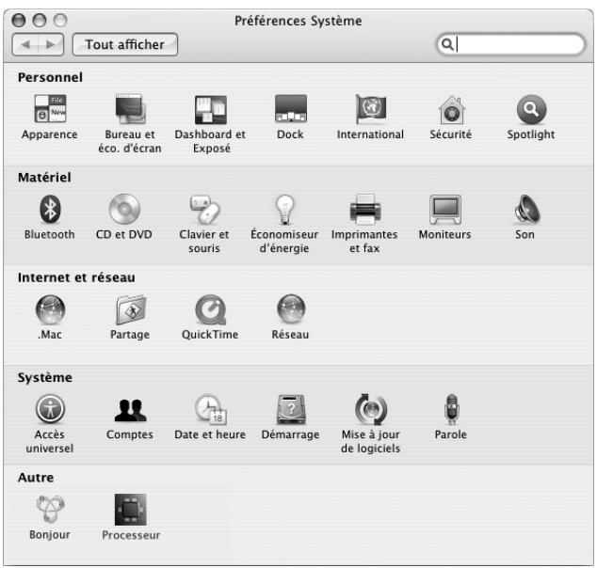
Task: Close the Préférences Système window
Action: [x=19, y=20]
